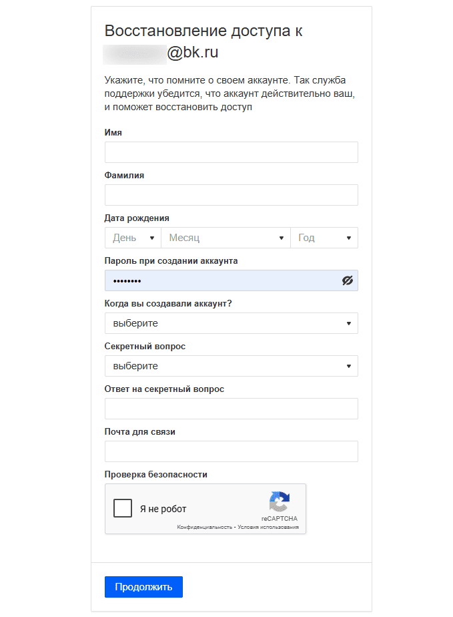Toggle password visibility eye icon
This screenshot has width=453, height=617.
point(347,280)
